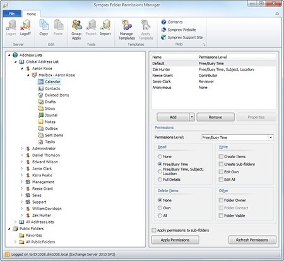
Task: Enable Edit Own checkbox
Action: click(221, 172)
